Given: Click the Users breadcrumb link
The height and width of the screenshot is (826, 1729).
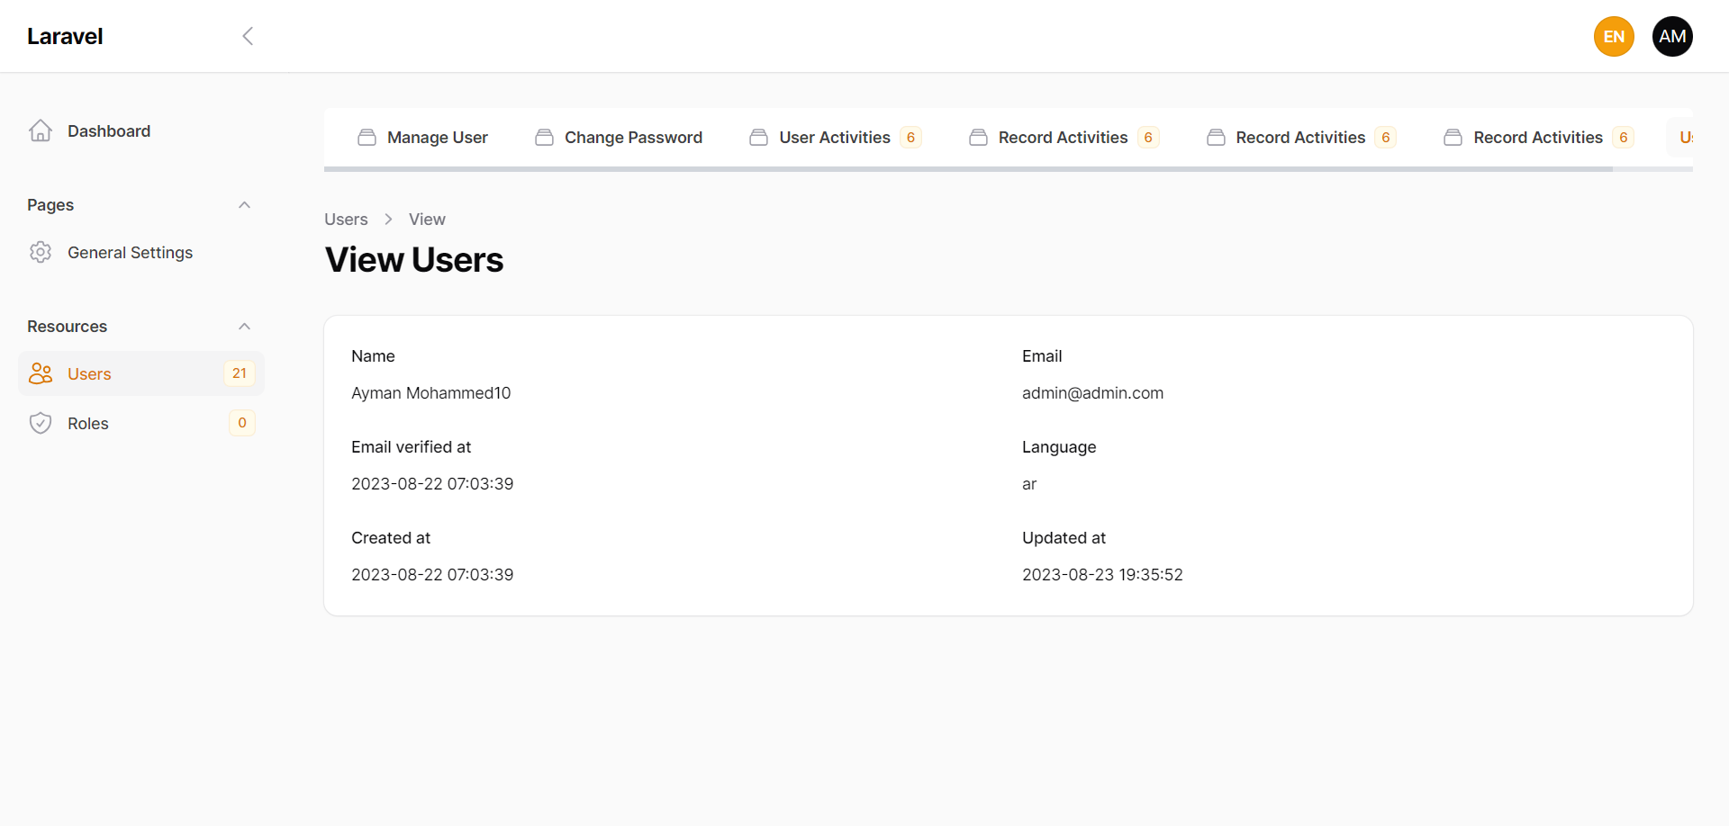Looking at the screenshot, I should [x=346, y=220].
